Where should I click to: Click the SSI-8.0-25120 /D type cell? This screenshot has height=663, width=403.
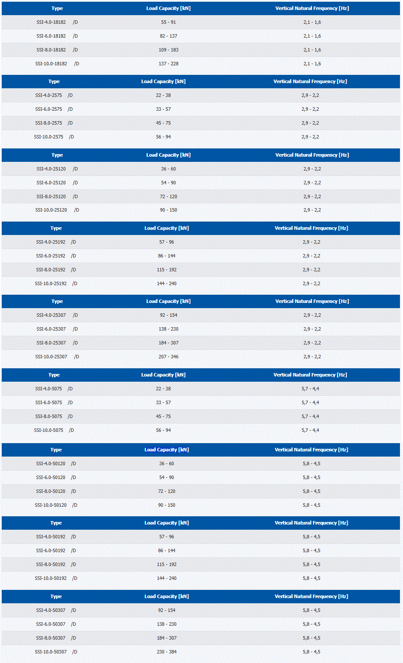point(57,196)
